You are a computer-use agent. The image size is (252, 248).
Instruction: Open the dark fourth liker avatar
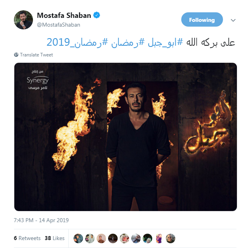[113, 238]
